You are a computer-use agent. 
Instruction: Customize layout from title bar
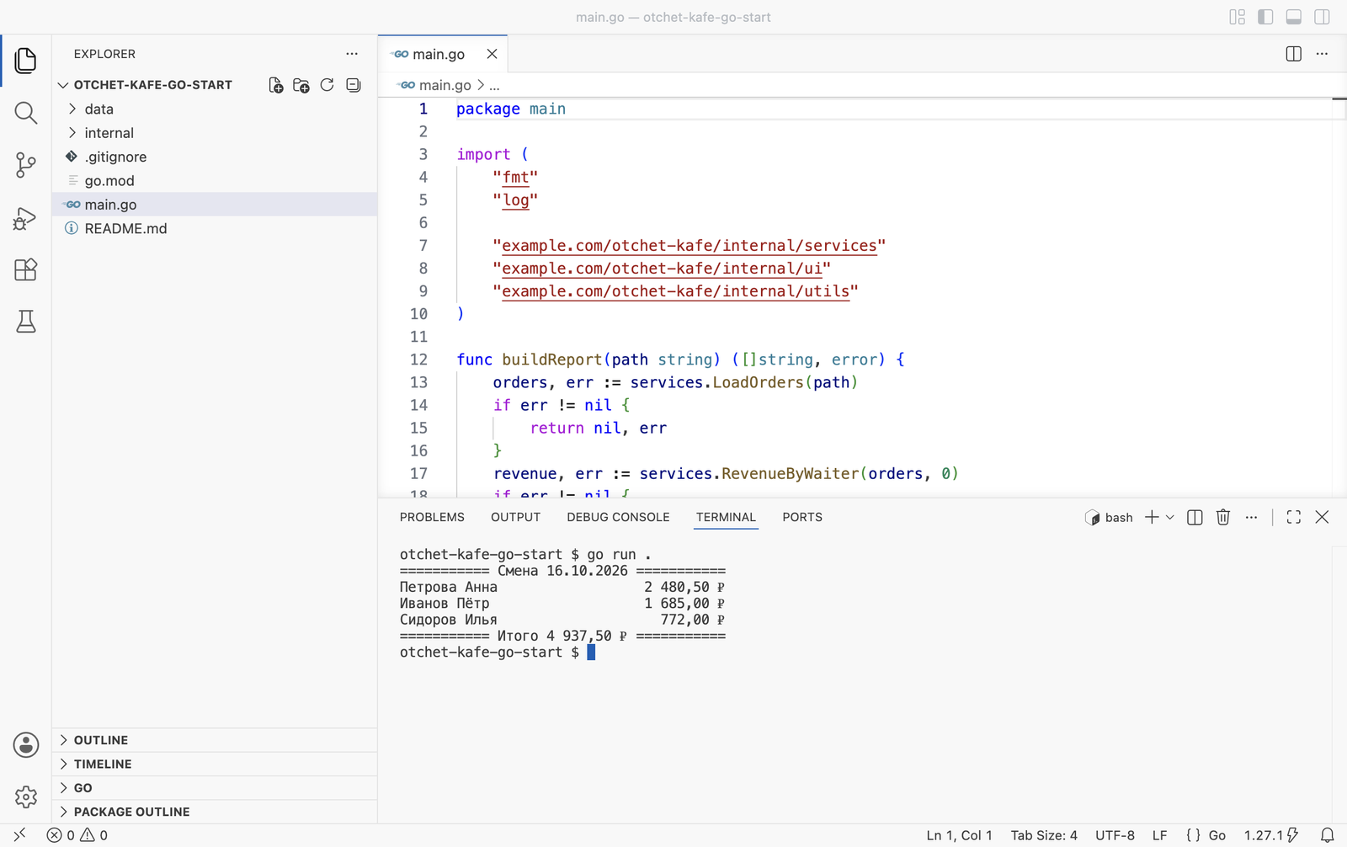pos(1237,17)
